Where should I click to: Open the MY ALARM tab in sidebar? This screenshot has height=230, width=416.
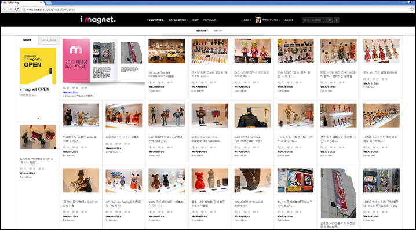click(x=49, y=41)
